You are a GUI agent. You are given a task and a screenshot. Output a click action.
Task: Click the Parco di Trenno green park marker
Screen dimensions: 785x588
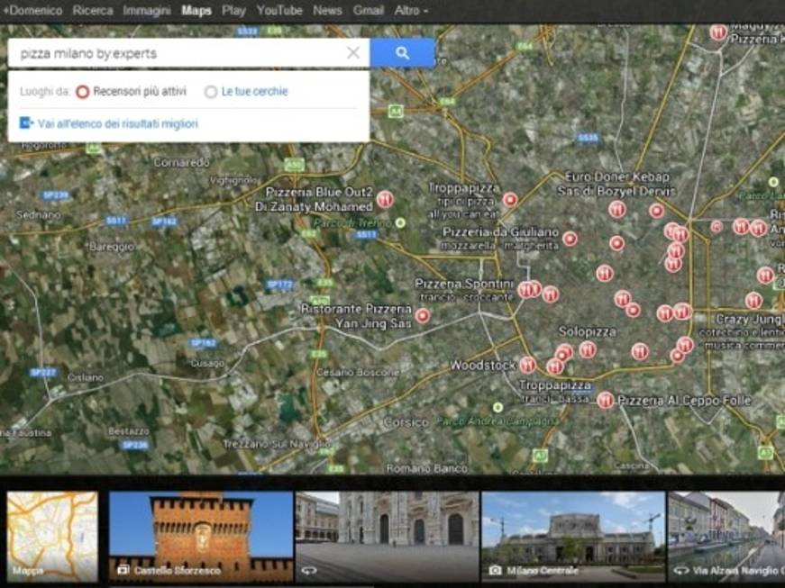[400, 223]
